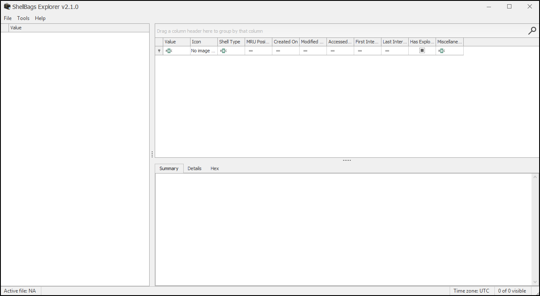Sort by the grid's Value column header
The height and width of the screenshot is (296, 540).
pyautogui.click(x=176, y=42)
